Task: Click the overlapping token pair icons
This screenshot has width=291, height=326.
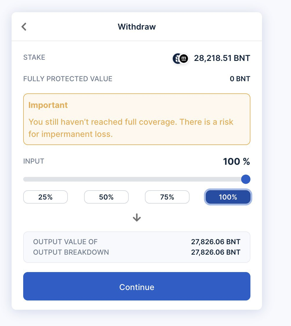Action: [180, 58]
